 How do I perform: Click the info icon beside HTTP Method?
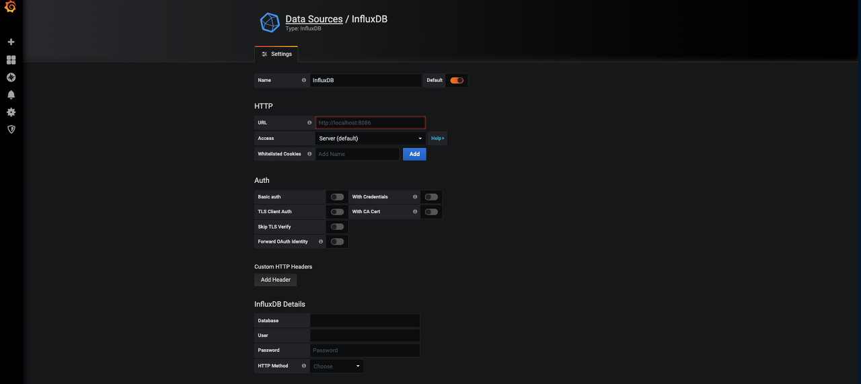[x=304, y=366]
